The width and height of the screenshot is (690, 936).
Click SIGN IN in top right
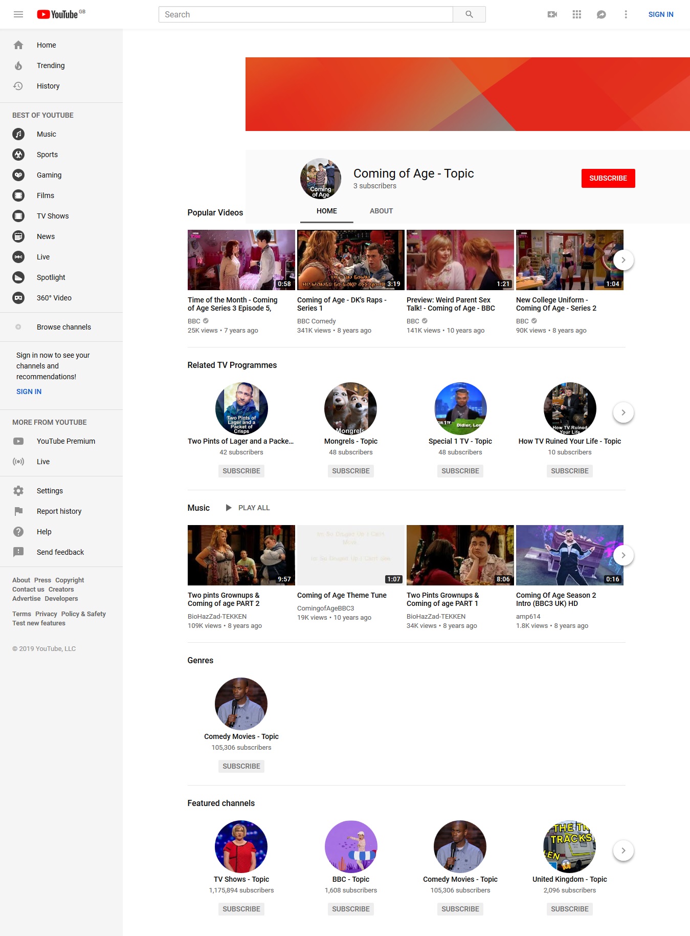(x=661, y=14)
